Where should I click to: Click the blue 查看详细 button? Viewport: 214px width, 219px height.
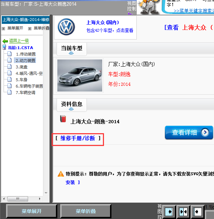coord(189,132)
